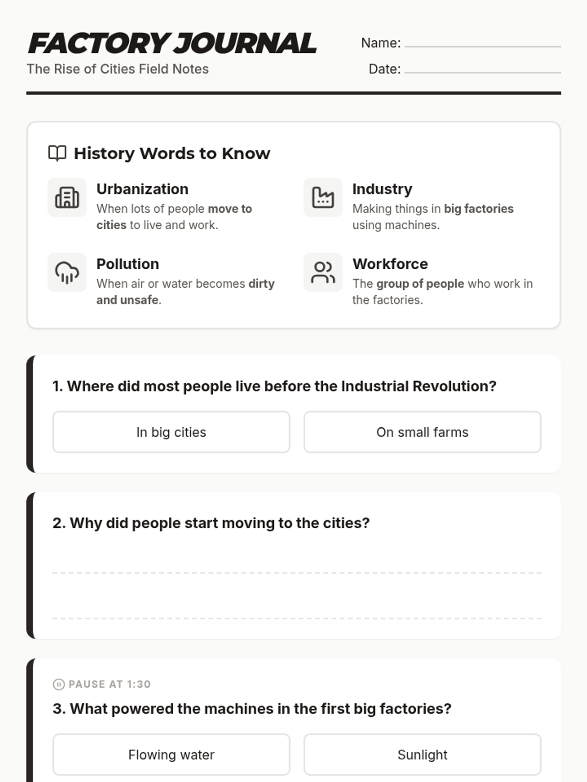
Task: Choose the "On small farms" answer
Action: (422, 432)
